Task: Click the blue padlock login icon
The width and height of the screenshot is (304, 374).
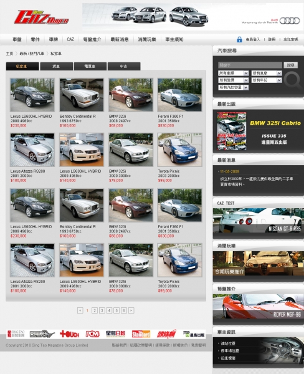Action: click(x=239, y=39)
